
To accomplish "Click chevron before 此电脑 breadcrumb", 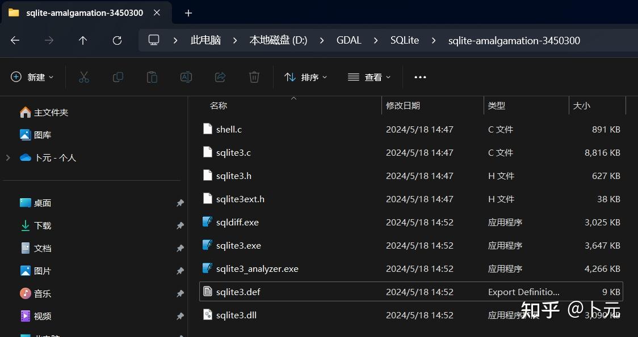I will click(x=175, y=41).
